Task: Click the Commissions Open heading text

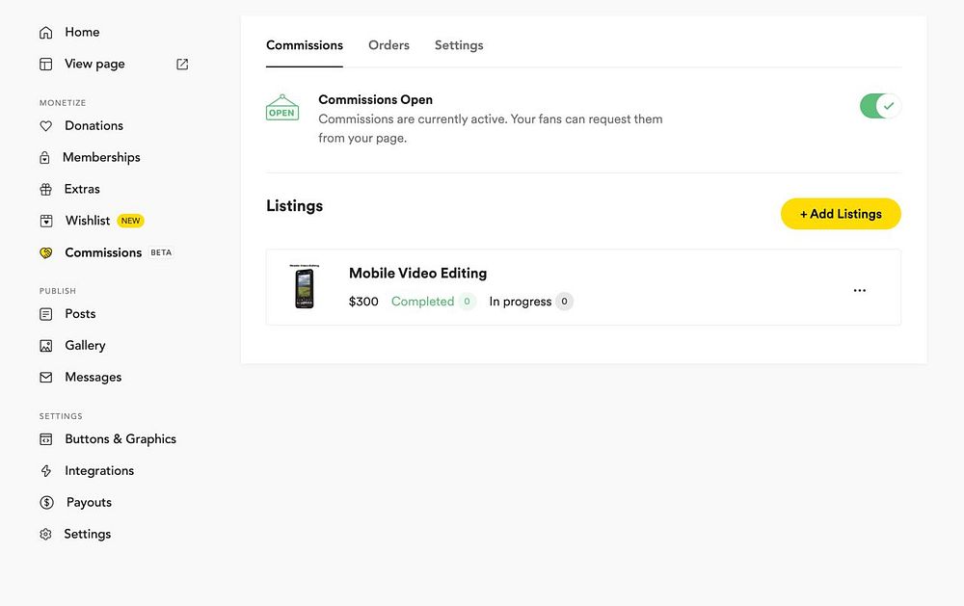Action: coord(376,99)
